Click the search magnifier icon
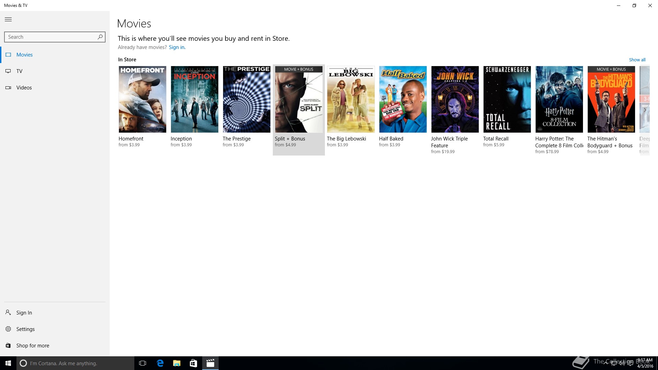Screen dimensions: 658x370 [x=100, y=37]
